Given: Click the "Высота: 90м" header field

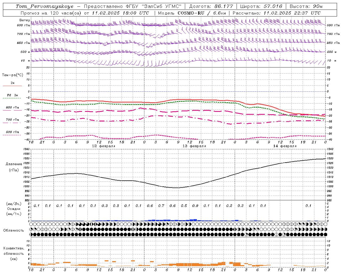Looking at the screenshot, I should tap(306, 6).
